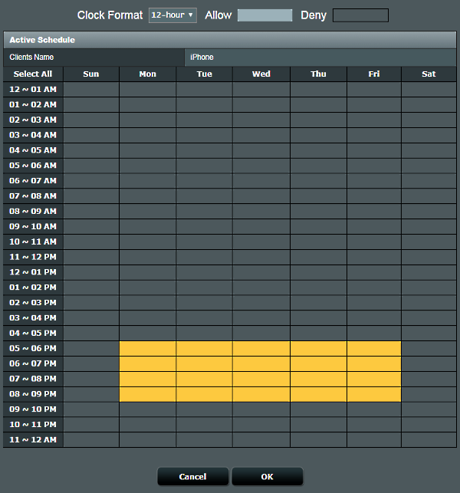Image resolution: width=460 pixels, height=493 pixels.
Task: Toggle the Wed 07 ~ 08 PM yellow cell
Action: coord(261,379)
